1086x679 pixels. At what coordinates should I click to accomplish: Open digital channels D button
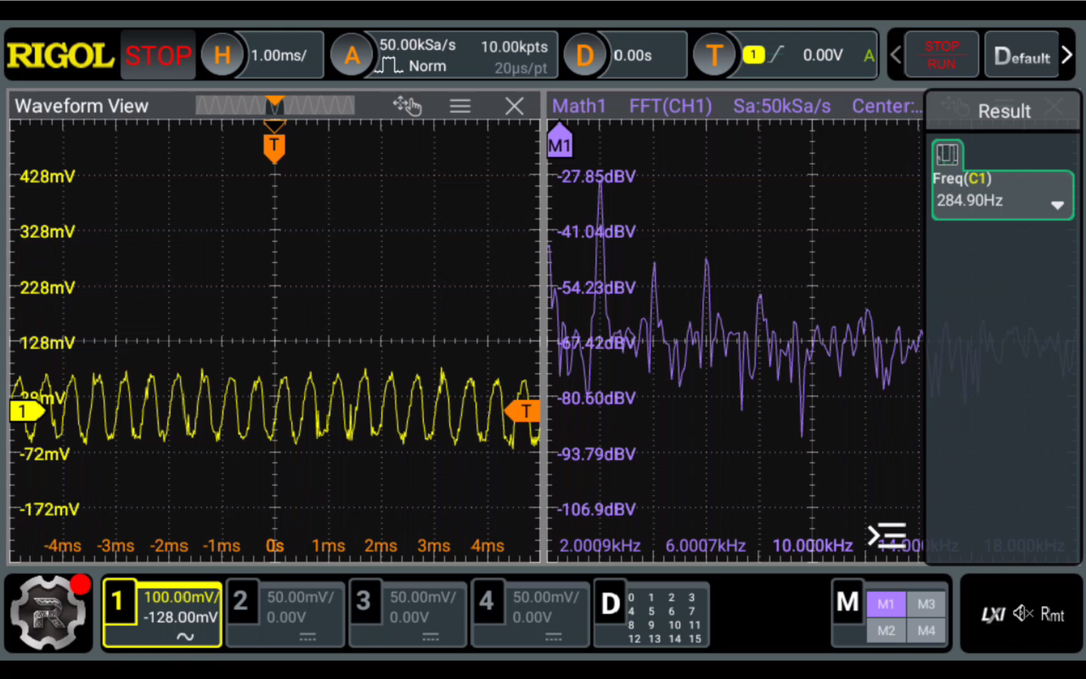(610, 604)
